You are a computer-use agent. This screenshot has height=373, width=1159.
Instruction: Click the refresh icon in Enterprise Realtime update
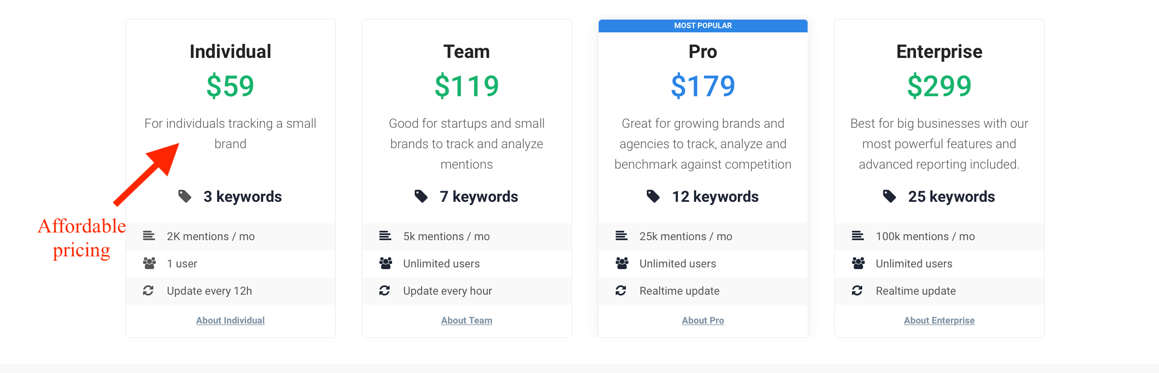click(857, 291)
